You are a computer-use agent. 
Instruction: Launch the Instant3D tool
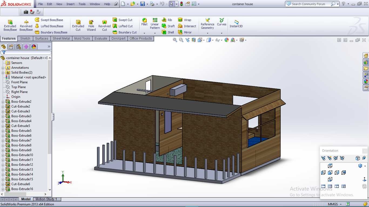point(236,24)
